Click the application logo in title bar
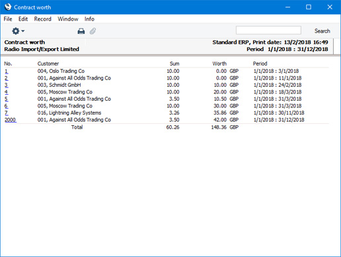The image size is (341, 257). 8,7
